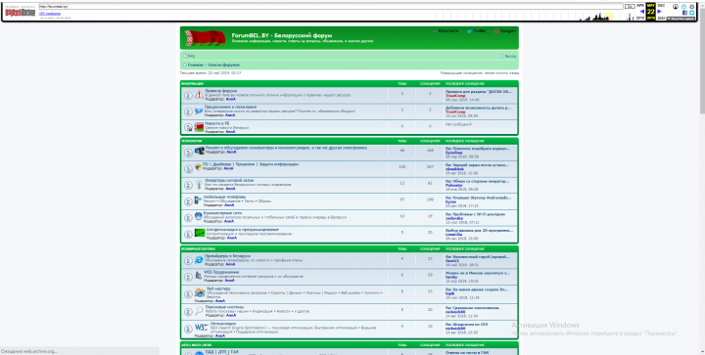705x355 pixels.
Task: Open last post in Мобильные телефоны row
Action: 479,198
